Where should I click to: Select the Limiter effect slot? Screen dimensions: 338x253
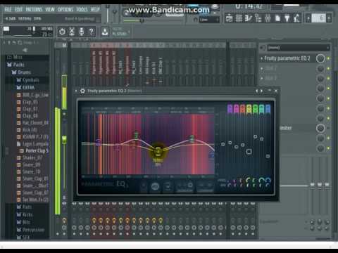(x=298, y=128)
